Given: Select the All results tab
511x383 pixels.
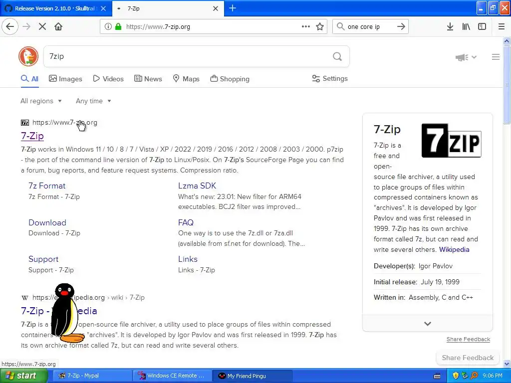Looking at the screenshot, I should coord(29,79).
